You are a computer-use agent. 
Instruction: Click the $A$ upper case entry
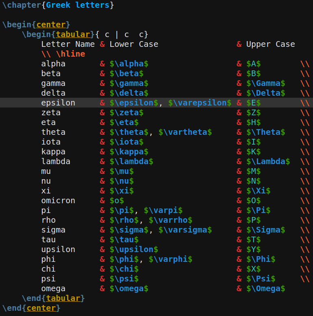point(254,64)
